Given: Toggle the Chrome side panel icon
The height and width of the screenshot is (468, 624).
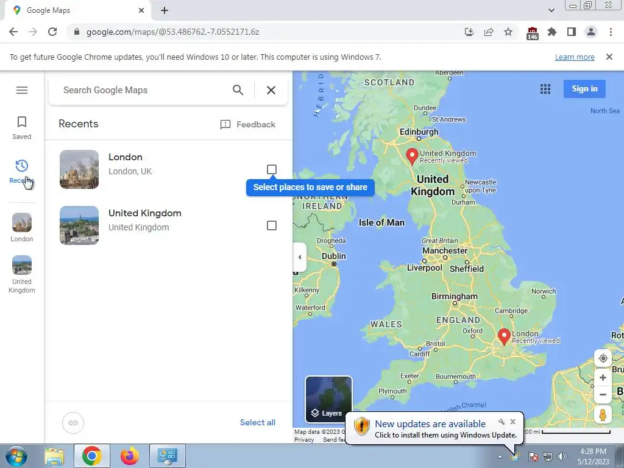Looking at the screenshot, I should (x=572, y=32).
